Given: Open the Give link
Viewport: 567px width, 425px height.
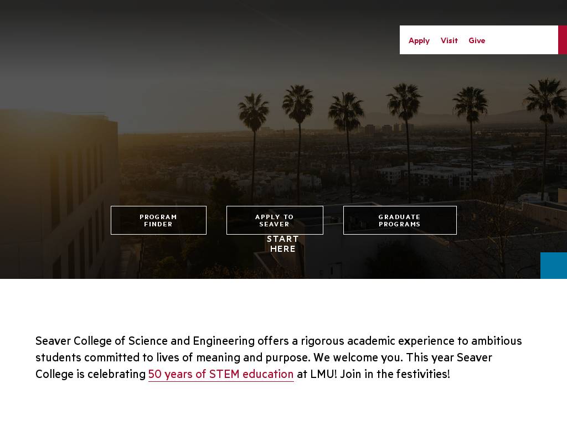Looking at the screenshot, I should pos(477,40).
